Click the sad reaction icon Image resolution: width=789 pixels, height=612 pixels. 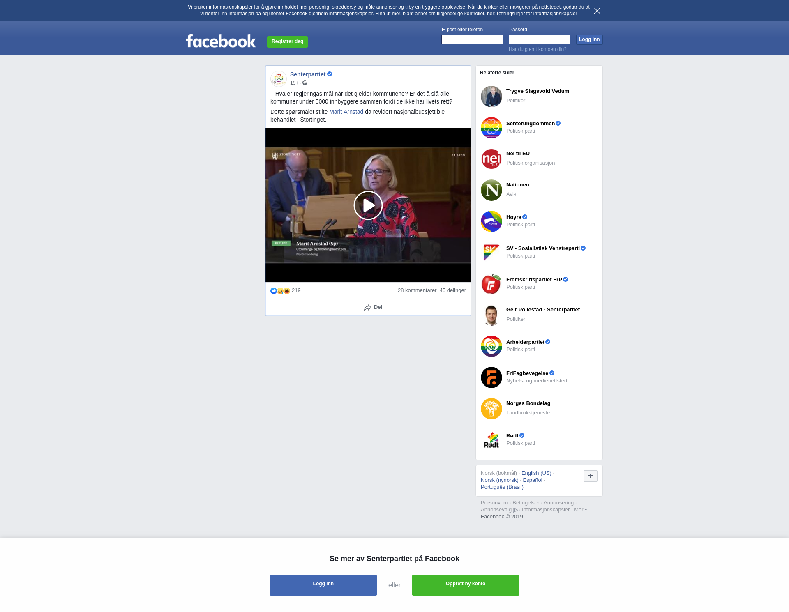point(280,291)
